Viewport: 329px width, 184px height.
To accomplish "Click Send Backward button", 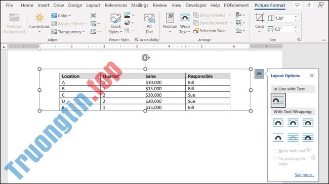I will pos(210,23).
